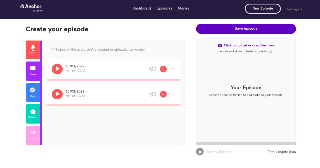Image resolution: width=320 pixels, height=168 pixels.
Task: Add background music to first recording
Action: 152,69
